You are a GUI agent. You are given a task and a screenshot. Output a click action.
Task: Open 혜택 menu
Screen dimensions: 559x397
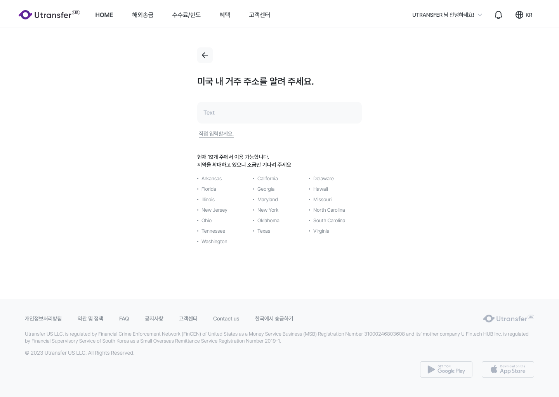[x=225, y=15]
